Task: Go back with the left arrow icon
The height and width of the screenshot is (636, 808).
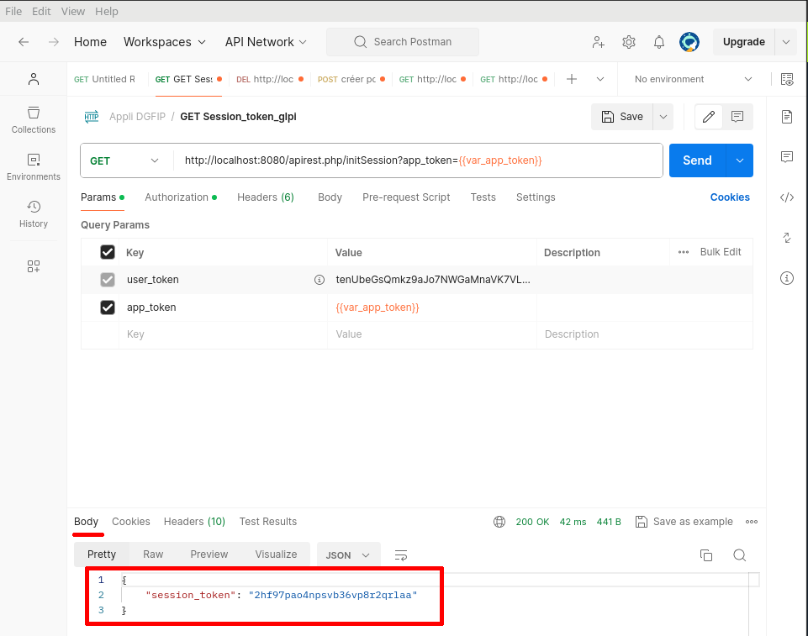Action: [x=24, y=42]
